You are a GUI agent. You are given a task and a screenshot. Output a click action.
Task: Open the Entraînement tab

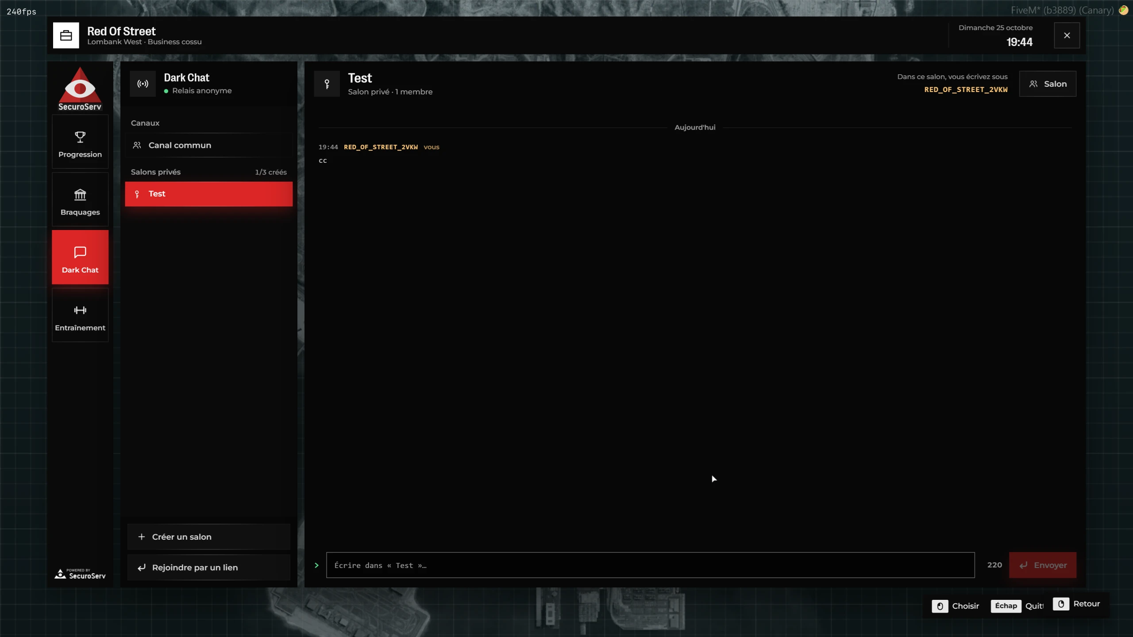tap(80, 315)
